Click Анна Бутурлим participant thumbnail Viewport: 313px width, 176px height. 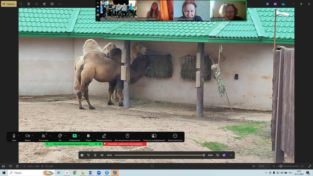(x=228, y=10)
